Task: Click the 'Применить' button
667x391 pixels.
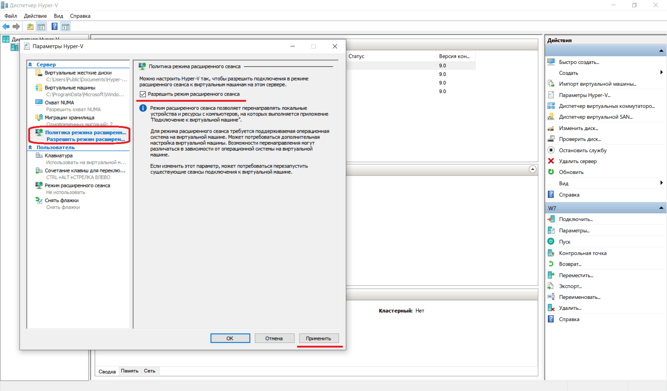Action: 319,338
